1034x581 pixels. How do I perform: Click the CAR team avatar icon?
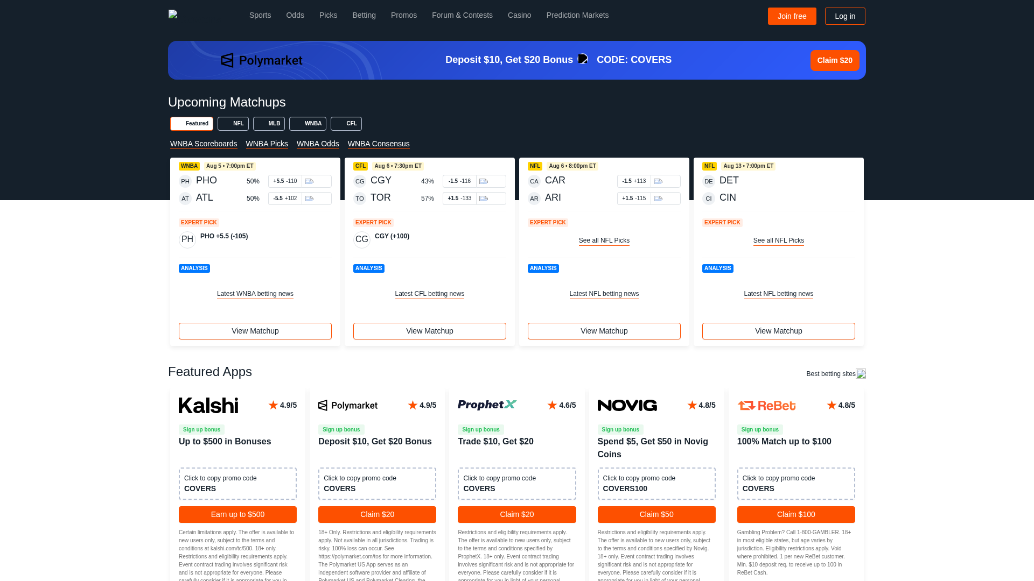point(534,181)
